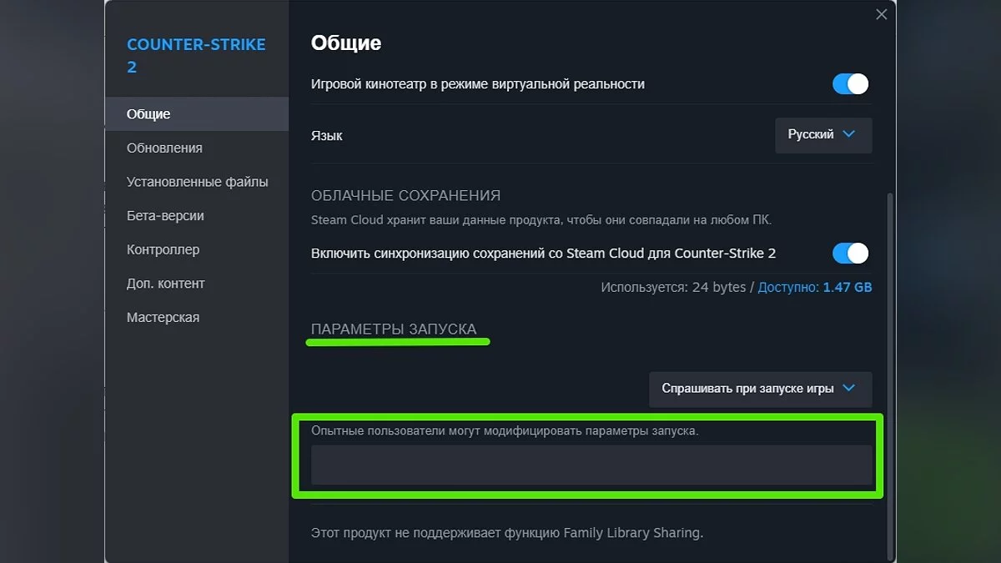Click the ОБЛАЧНЫЕ СОХРАНЕНИЯ section heading
The image size is (1001, 563).
405,196
